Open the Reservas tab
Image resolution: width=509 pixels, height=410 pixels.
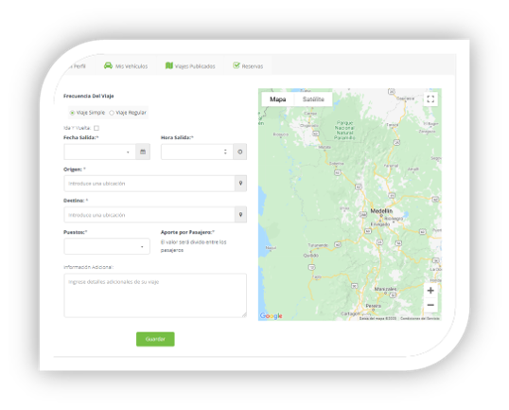(x=248, y=66)
